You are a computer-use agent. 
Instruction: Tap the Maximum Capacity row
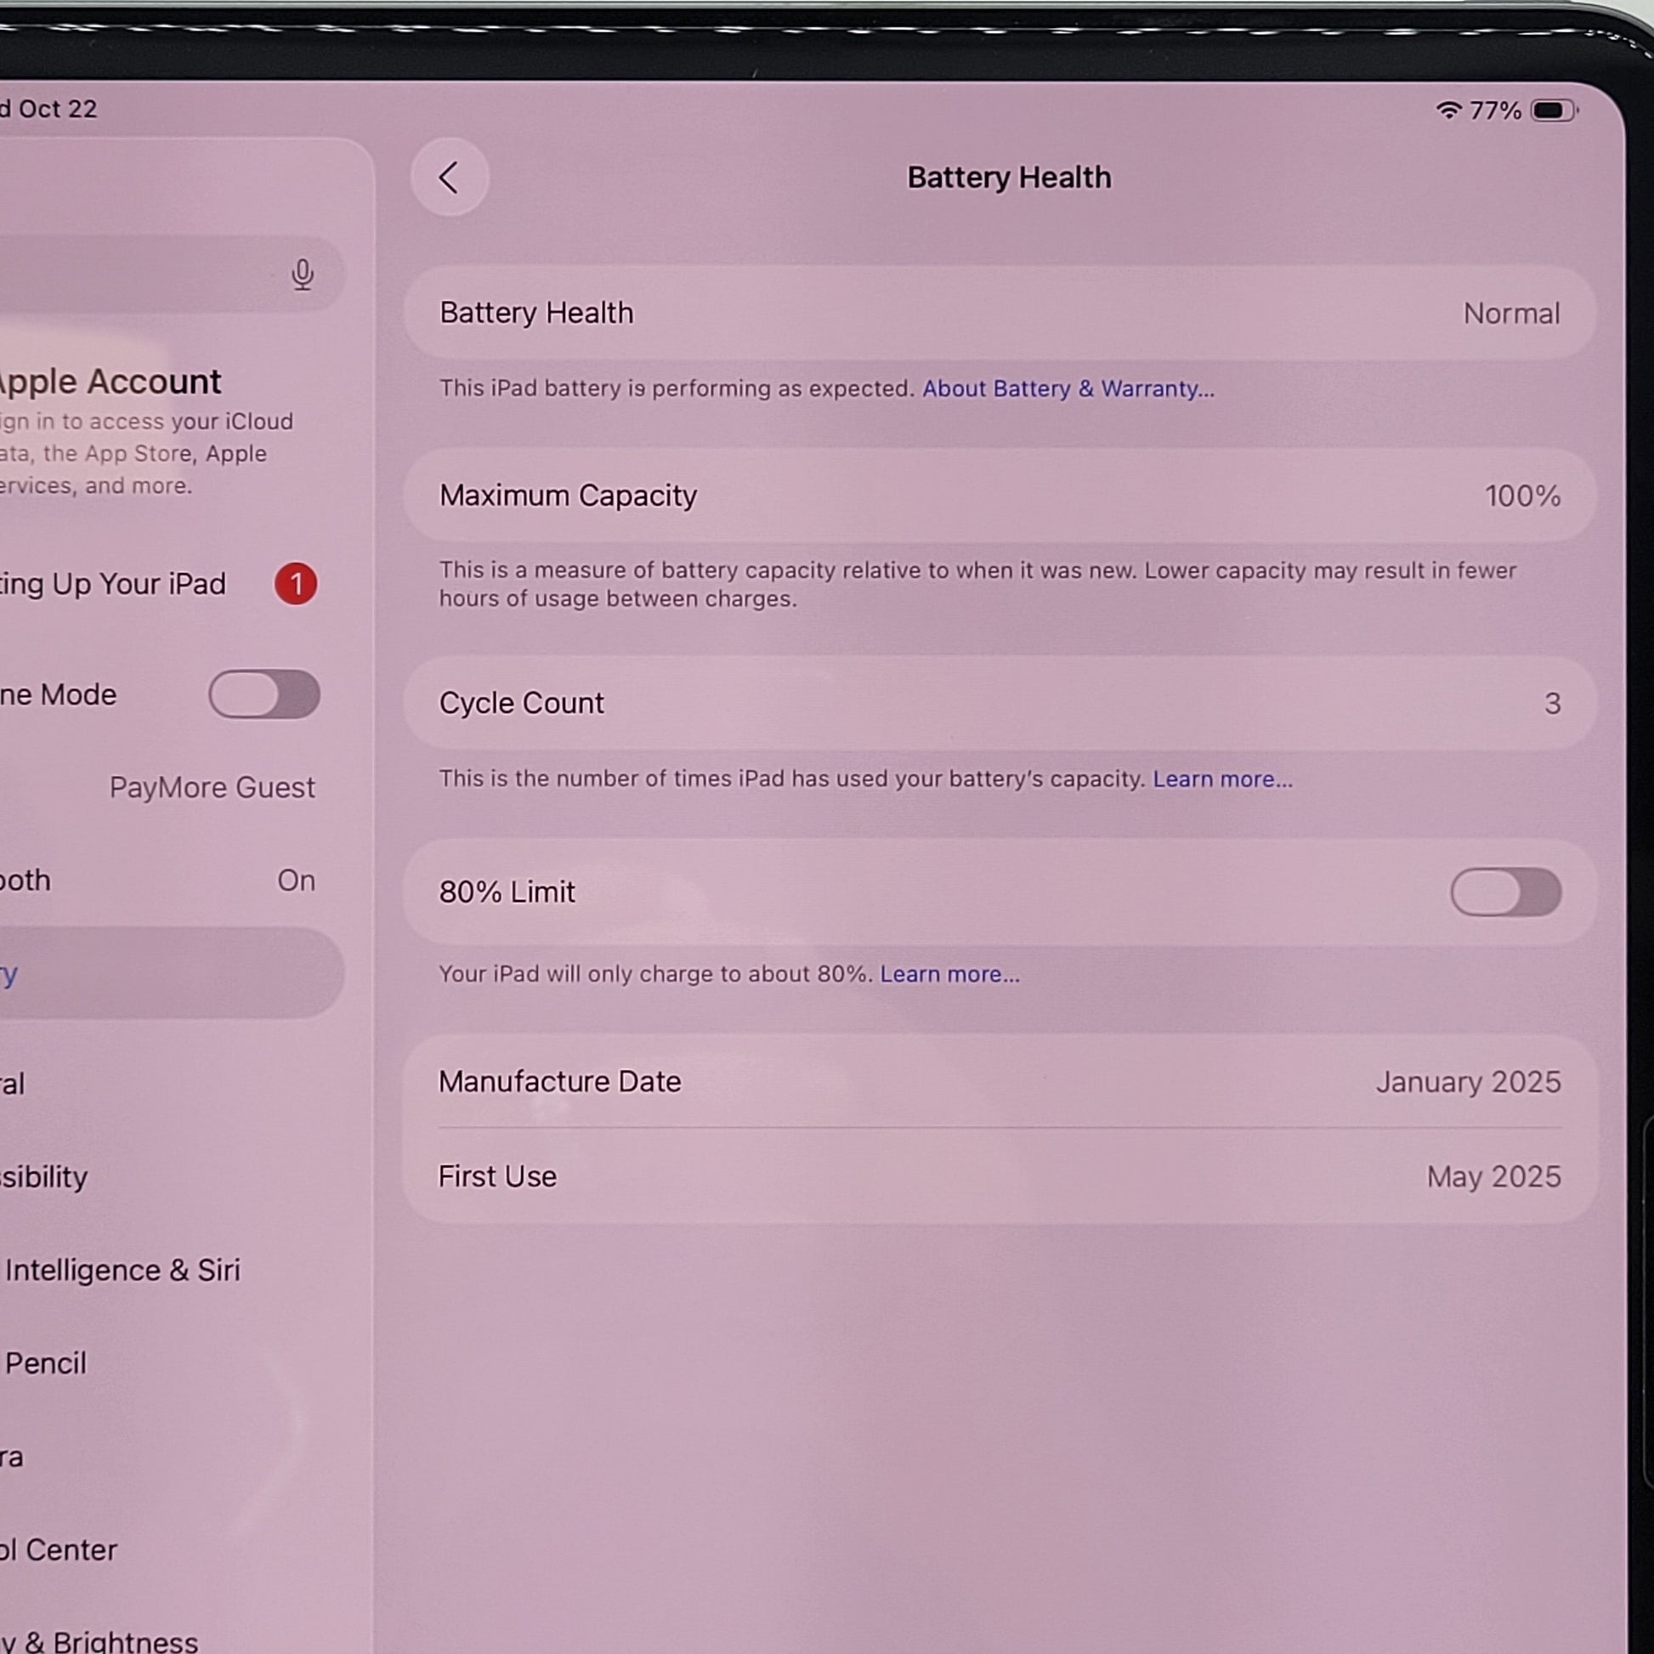(999, 496)
